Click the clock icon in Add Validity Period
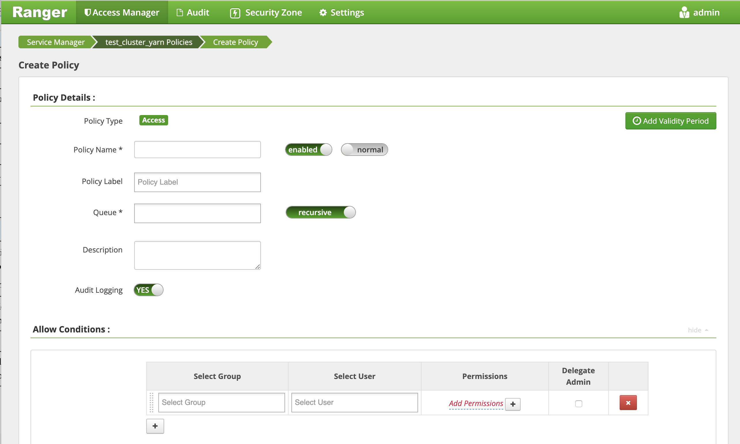This screenshot has width=740, height=444. 637,120
